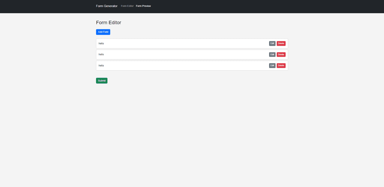Edit the third hello field
The width and height of the screenshot is (384, 187).
click(272, 66)
